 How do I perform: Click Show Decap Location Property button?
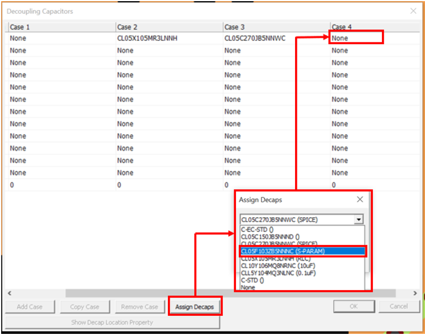pyautogui.click(x=112, y=322)
